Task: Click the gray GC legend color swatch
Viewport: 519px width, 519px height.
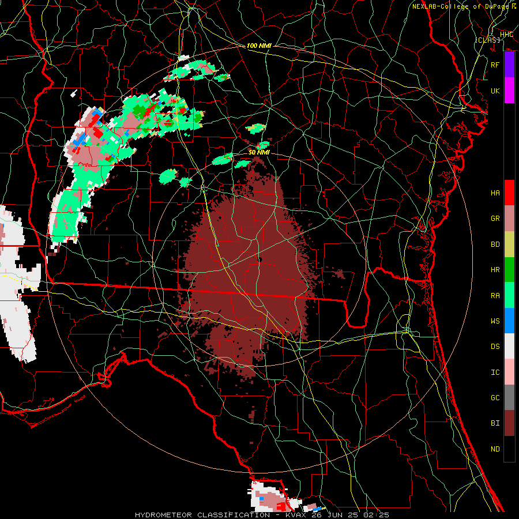Action: point(509,397)
